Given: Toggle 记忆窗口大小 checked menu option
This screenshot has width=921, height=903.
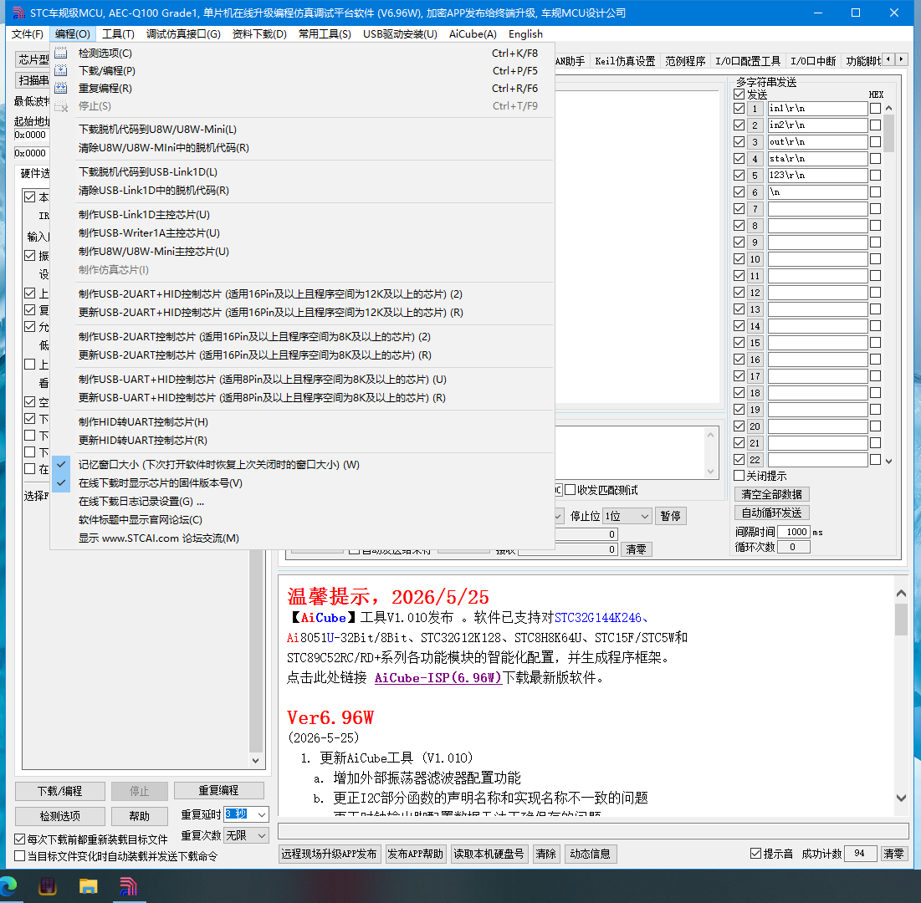Looking at the screenshot, I should tap(303, 464).
